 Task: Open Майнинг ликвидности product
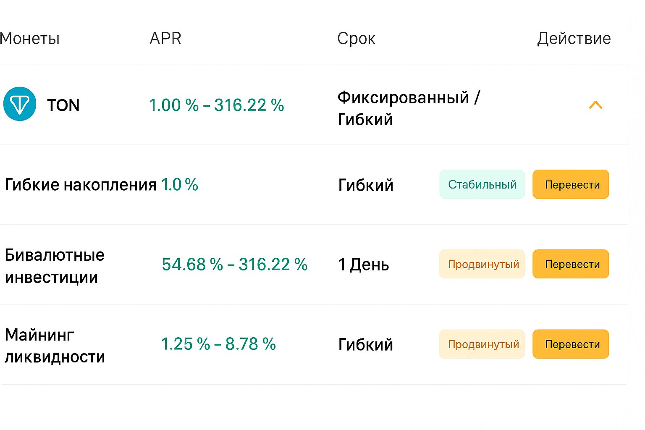(x=55, y=346)
